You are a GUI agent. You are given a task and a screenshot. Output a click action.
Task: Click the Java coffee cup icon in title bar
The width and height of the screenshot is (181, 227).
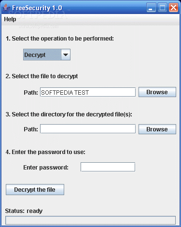tap(6, 8)
